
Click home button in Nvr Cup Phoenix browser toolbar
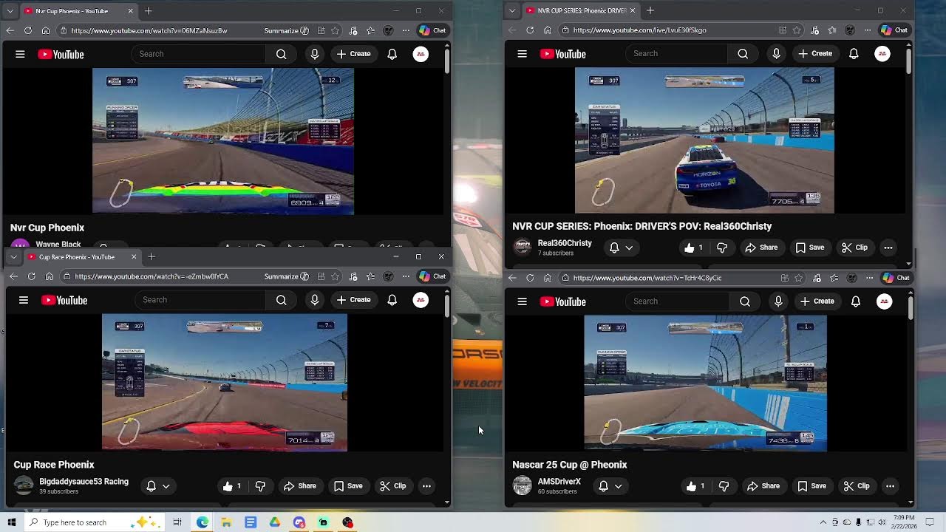[x=46, y=30]
